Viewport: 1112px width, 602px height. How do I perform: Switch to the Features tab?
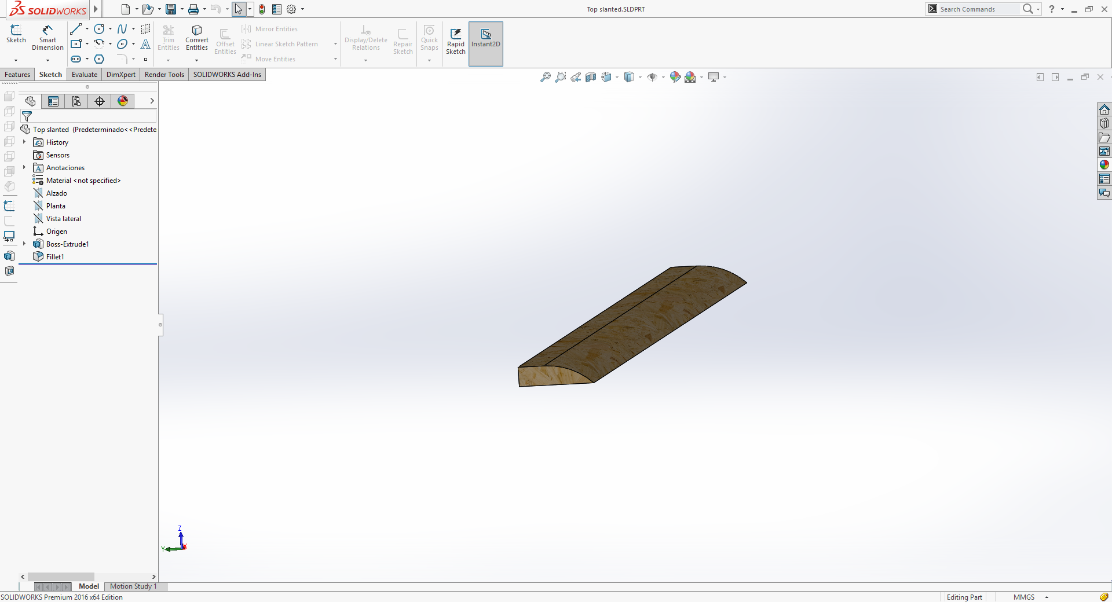point(17,75)
